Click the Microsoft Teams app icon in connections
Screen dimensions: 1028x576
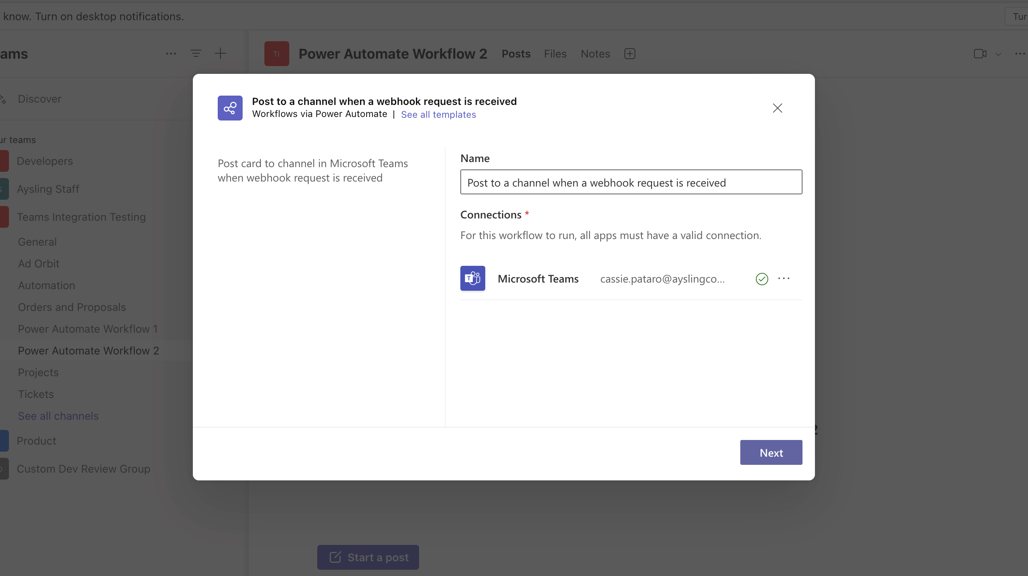pos(473,278)
